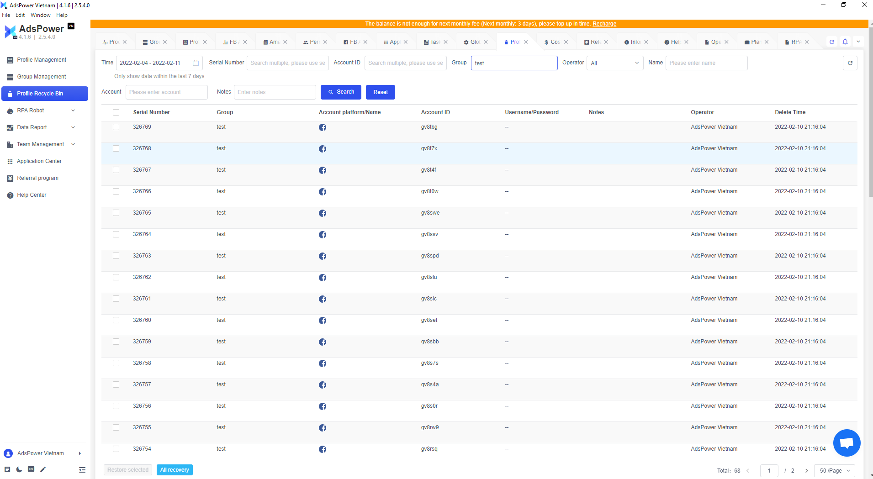Open the Operator dropdown set to All

coord(614,63)
